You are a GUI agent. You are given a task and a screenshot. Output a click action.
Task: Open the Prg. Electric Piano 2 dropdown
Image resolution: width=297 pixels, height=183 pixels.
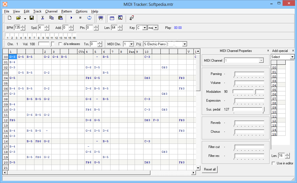[x=184, y=44]
